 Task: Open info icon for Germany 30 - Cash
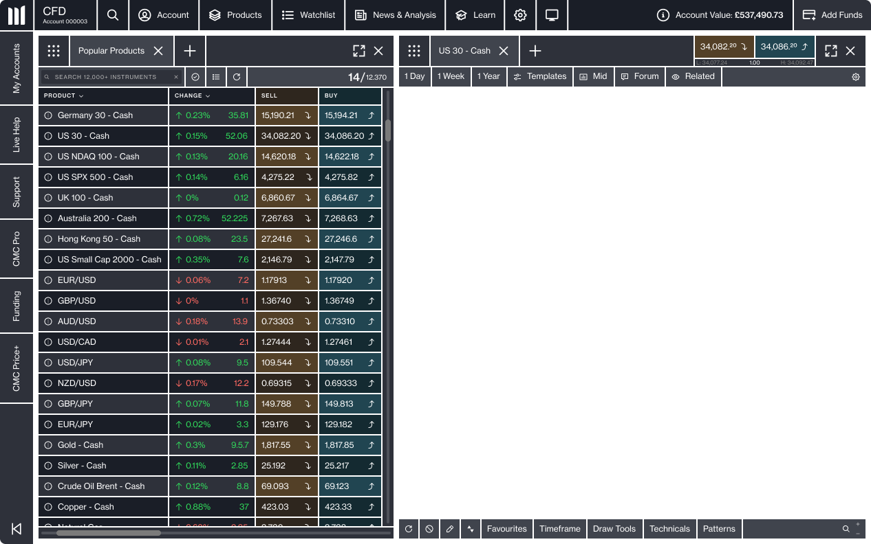[48, 115]
